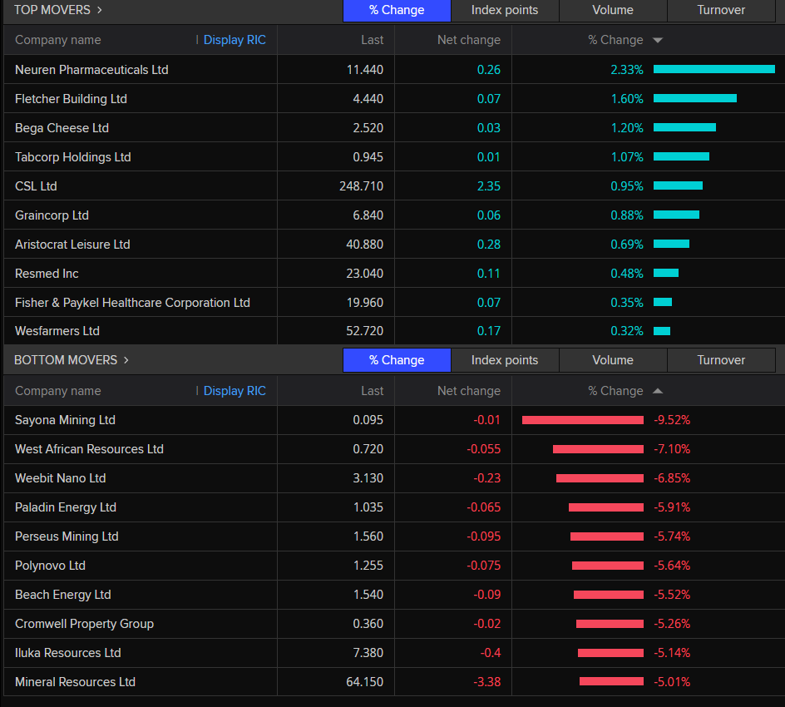Select Wesfarmers Ltd company name
Screen dimensions: 785x707
click(57, 331)
